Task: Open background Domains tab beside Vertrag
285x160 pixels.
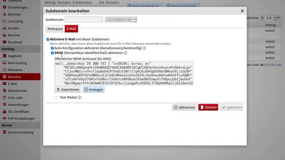Action: [x=64, y=2]
